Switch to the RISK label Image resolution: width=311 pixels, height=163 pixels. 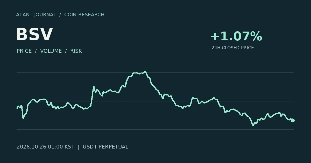point(76,51)
